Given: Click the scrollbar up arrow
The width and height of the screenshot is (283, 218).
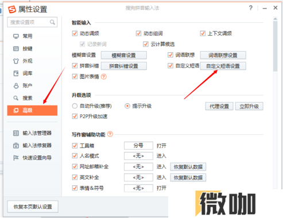Looking at the screenshot, I should 275,18.
